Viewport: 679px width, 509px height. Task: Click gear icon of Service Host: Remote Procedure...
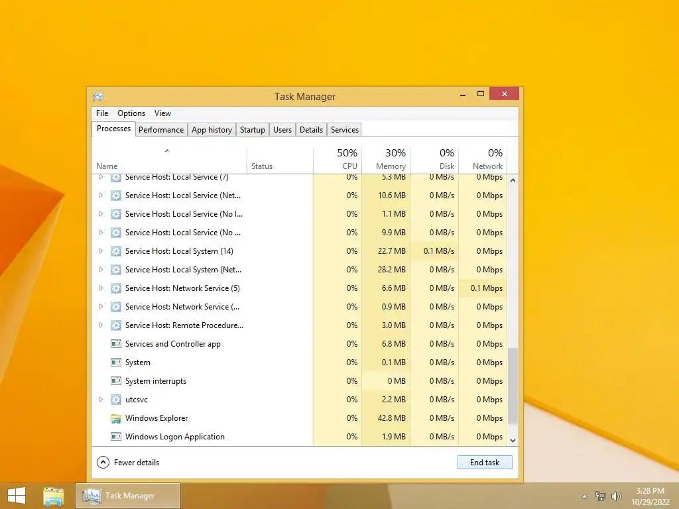coord(115,325)
